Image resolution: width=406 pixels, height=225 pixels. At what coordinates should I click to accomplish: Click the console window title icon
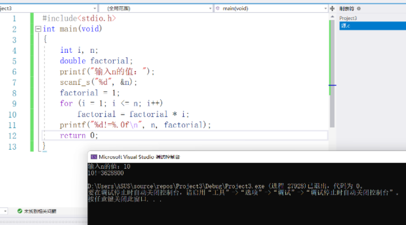(94, 157)
